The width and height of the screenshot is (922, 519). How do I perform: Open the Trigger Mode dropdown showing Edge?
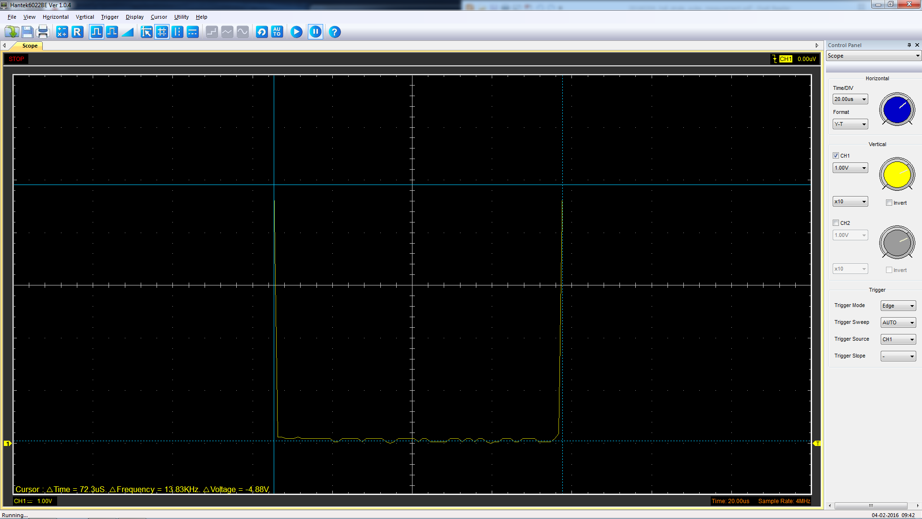pyautogui.click(x=898, y=306)
